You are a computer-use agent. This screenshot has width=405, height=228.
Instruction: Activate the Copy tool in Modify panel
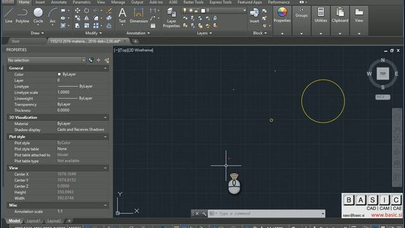[77, 18]
